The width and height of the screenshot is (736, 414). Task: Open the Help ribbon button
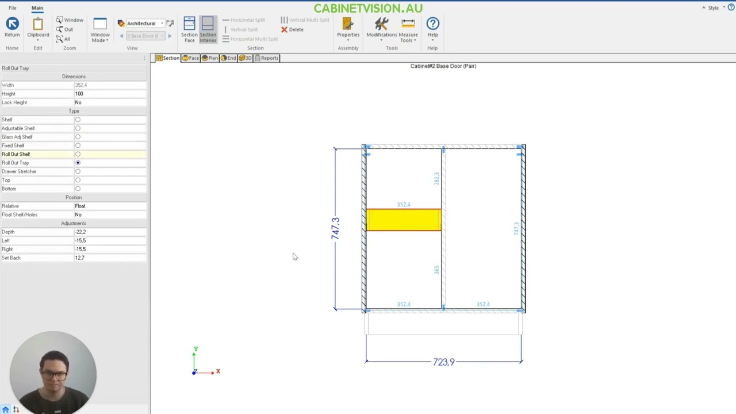(432, 30)
